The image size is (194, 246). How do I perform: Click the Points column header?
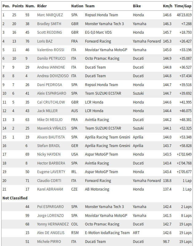[18, 6]
